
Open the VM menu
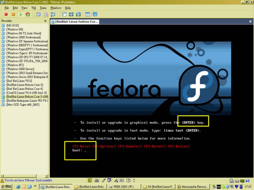(x=34, y=8)
